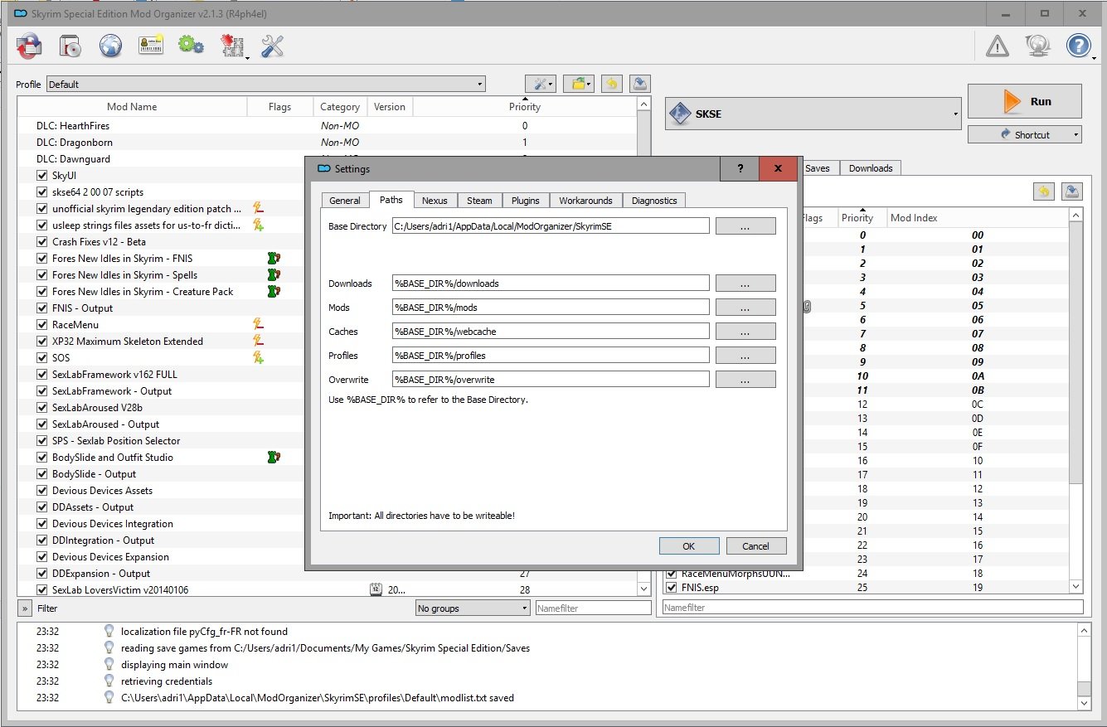
Task: Switch to the Workarounds settings tab
Action: (585, 201)
